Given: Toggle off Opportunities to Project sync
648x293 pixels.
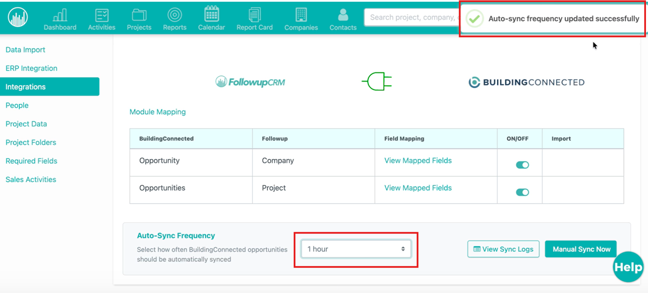Looking at the screenshot, I should pos(522,192).
